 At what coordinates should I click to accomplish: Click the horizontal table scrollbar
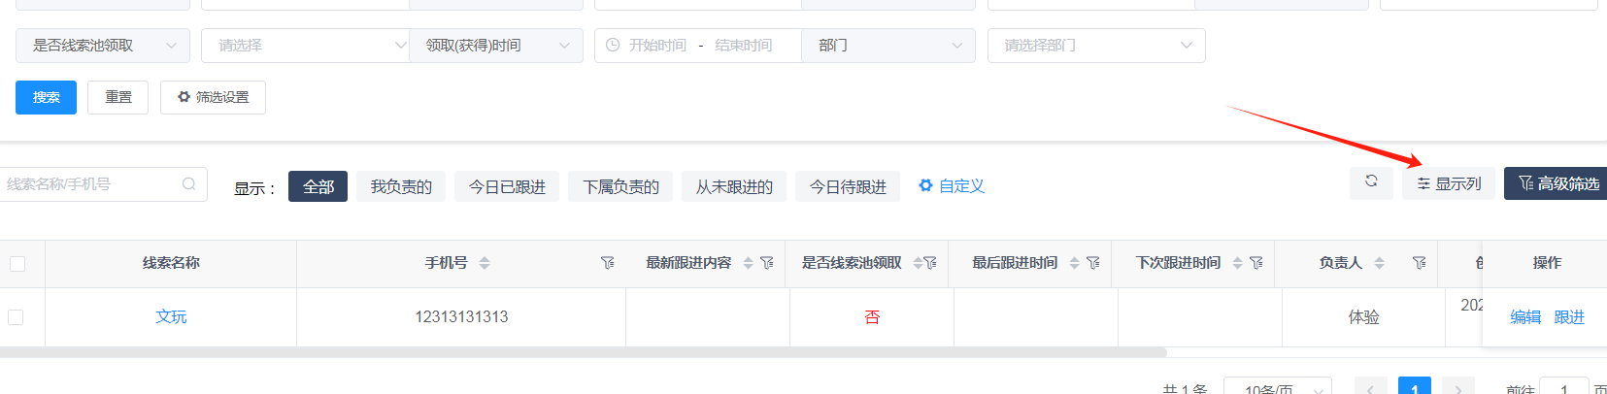click(x=583, y=352)
